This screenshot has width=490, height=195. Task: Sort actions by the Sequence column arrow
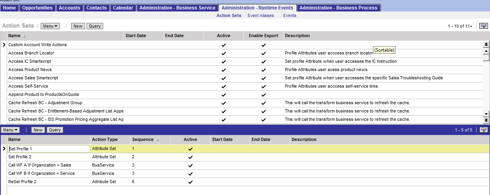[157, 140]
